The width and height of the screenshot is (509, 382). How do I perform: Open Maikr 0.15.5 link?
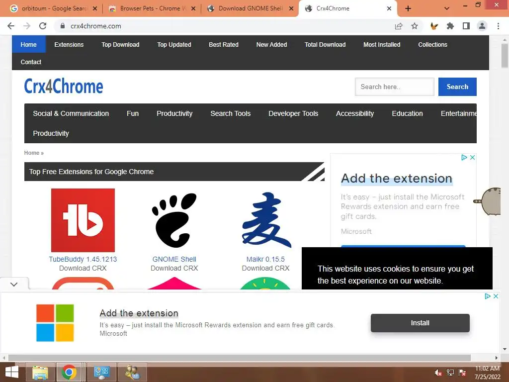pos(265,259)
